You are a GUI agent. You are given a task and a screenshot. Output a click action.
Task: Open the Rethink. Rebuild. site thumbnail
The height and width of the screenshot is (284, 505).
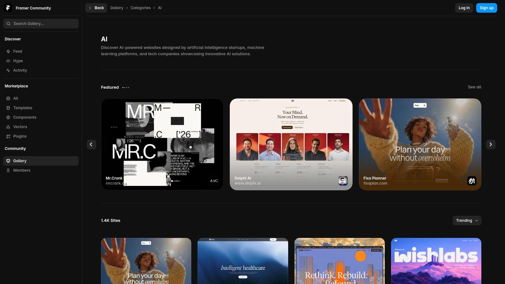pos(340,261)
